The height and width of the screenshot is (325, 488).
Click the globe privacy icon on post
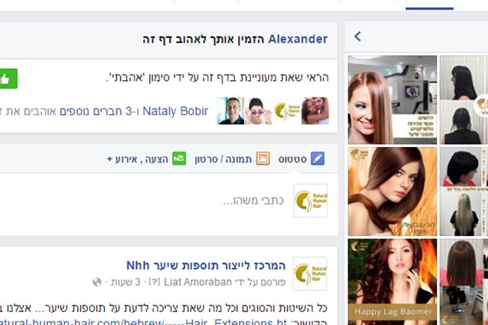tap(97, 282)
